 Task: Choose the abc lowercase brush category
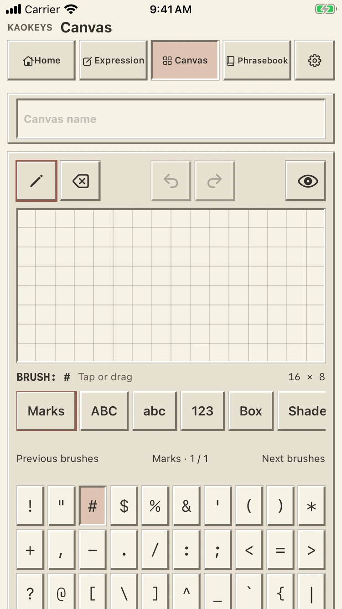coord(155,411)
